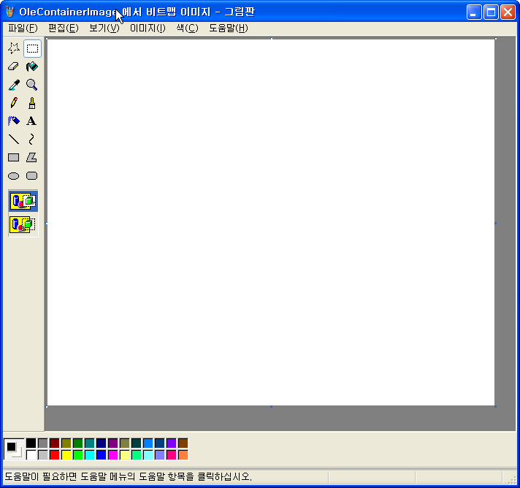Screen dimensions: 520x488
Task: Select the Curve tool
Action: pyautogui.click(x=32, y=140)
